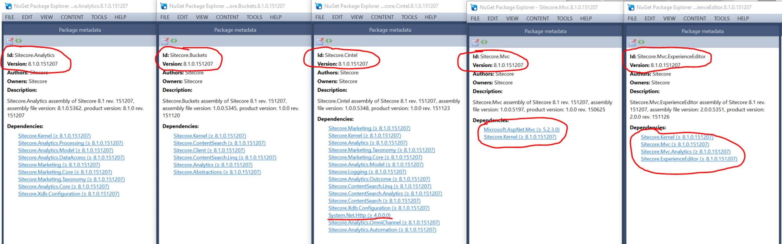Viewport: 782px width, 244px height.
Task: Open Sitecore.Marketing.Core link in Analytics window
Action: coord(65,172)
